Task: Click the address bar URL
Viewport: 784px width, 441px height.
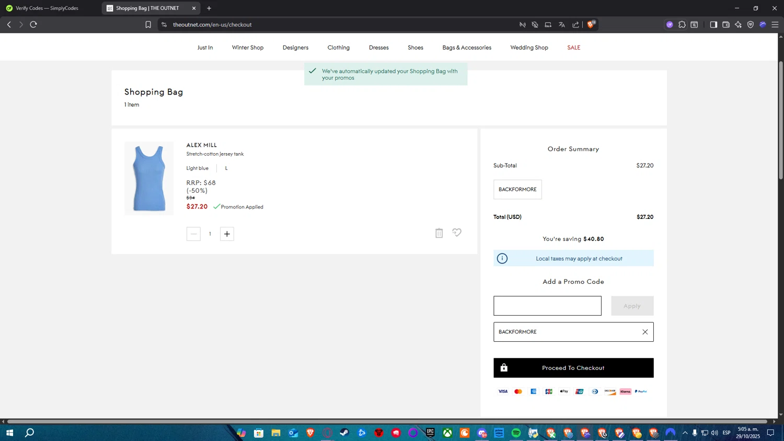Action: 212,25
